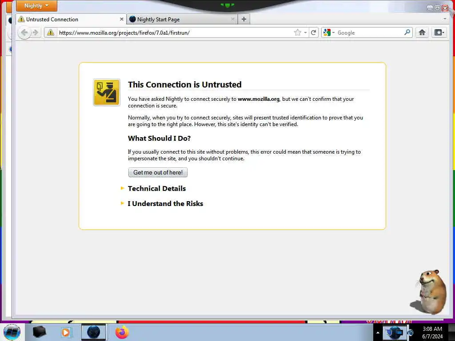Viewport: 455px width, 341px height.
Task: Go forward with the forward arrow
Action: click(x=36, y=32)
